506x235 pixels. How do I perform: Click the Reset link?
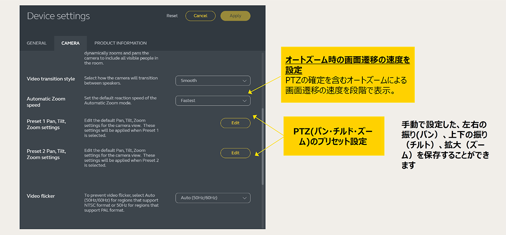(x=172, y=16)
